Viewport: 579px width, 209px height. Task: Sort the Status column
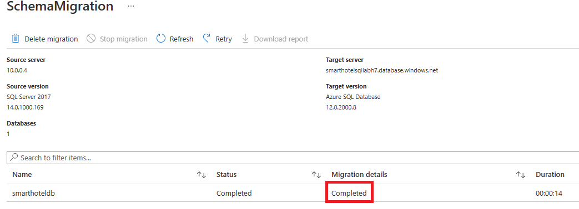click(x=316, y=175)
